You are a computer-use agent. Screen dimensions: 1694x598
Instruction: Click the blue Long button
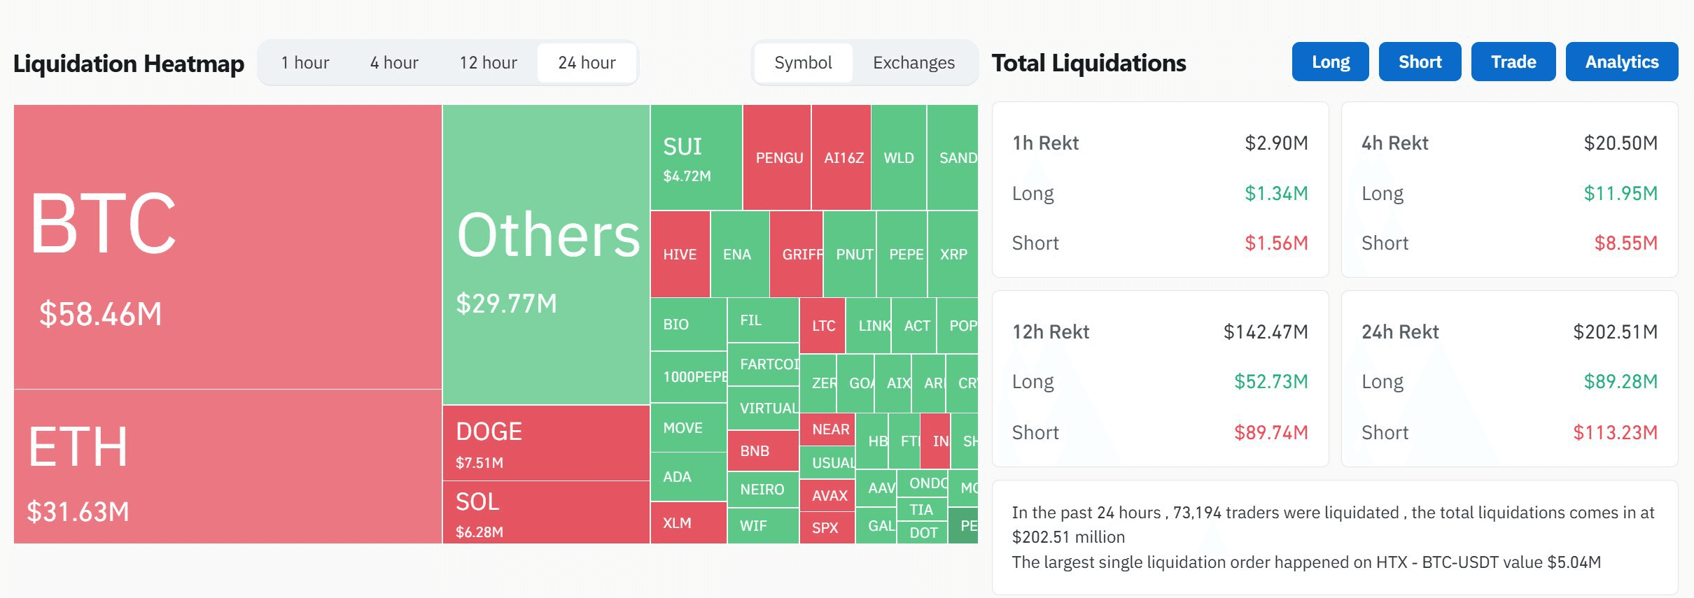(x=1330, y=62)
